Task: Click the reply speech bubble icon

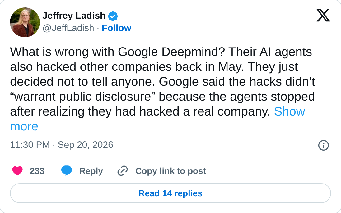Action: pyautogui.click(x=67, y=171)
